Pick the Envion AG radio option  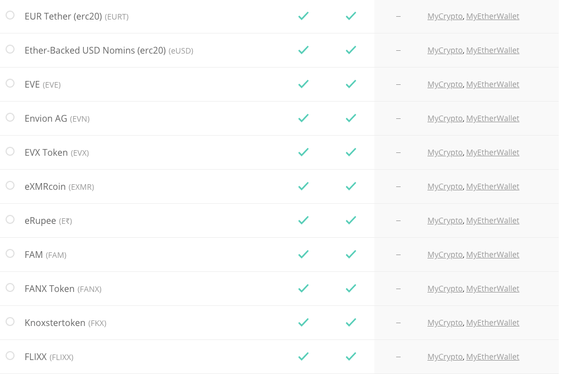click(x=10, y=117)
